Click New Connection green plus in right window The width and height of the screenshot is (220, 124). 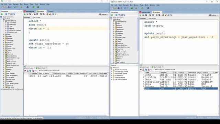pos(112,15)
